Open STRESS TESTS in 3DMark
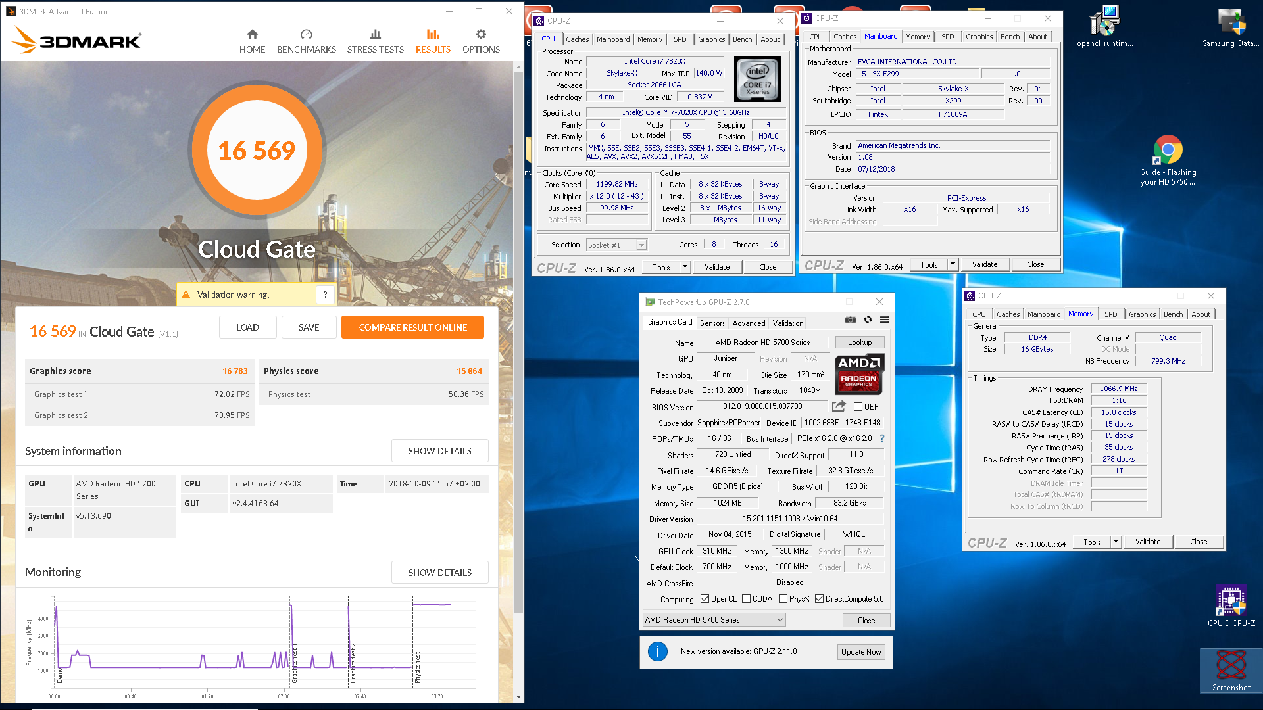This screenshot has width=1263, height=710. tap(375, 41)
